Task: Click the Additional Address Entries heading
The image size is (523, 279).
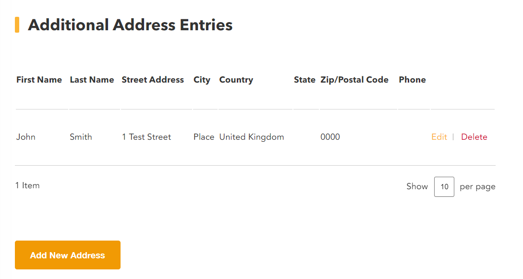Action: pyautogui.click(x=130, y=25)
